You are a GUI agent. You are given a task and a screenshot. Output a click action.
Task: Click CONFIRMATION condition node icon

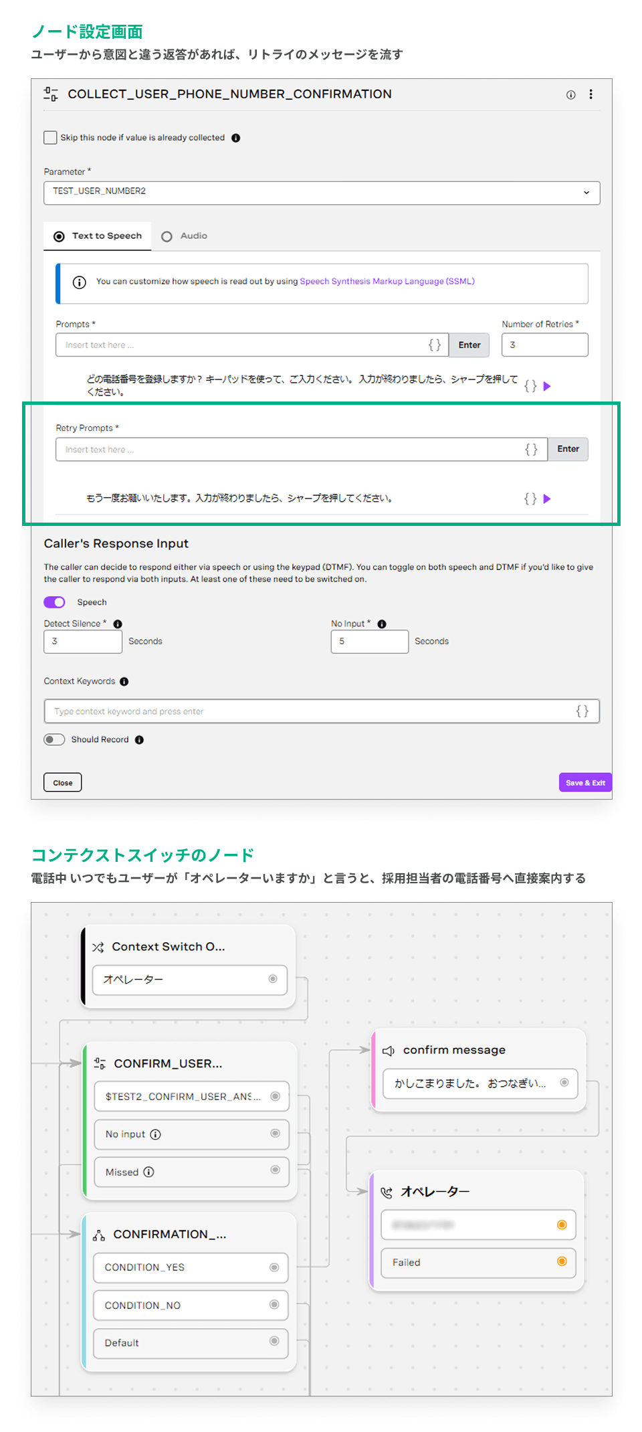(x=99, y=1235)
